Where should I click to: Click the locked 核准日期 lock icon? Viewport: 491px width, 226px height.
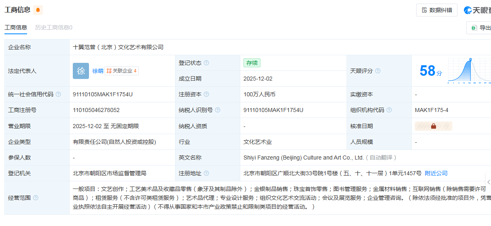point(434,126)
